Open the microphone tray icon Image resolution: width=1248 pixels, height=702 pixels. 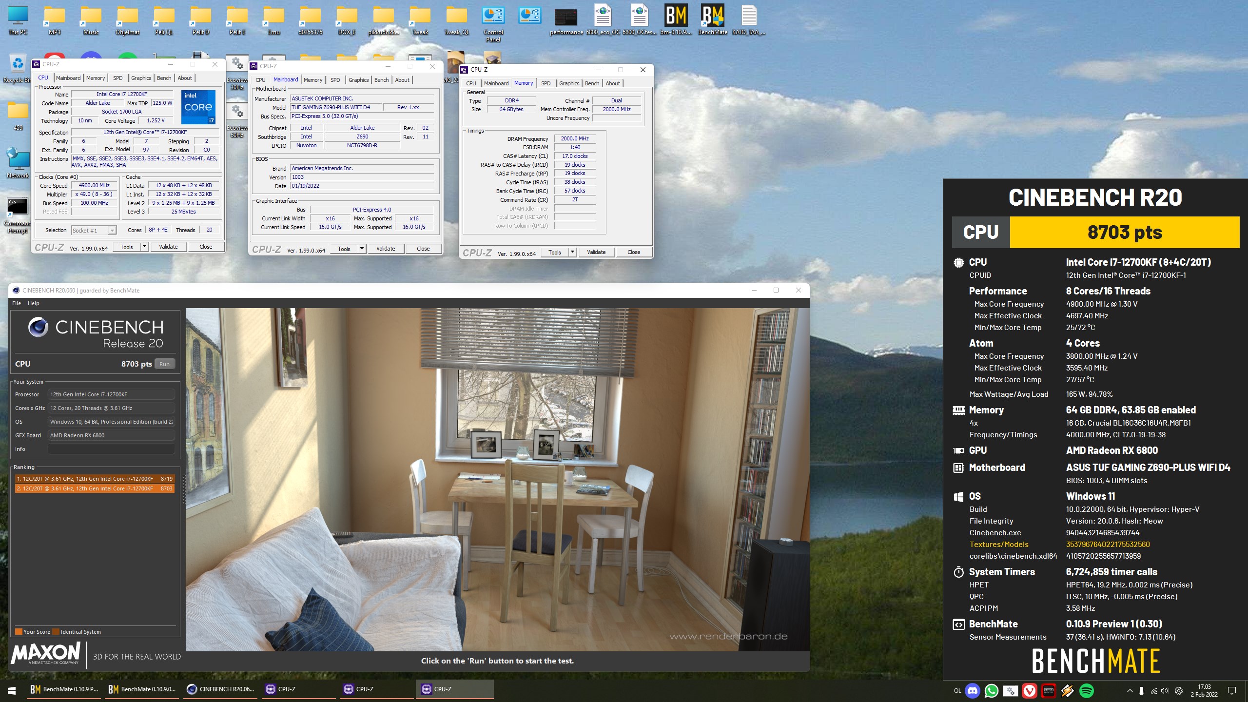coord(1141,690)
